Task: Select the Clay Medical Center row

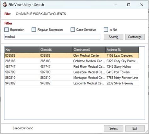Action: tap(72, 55)
